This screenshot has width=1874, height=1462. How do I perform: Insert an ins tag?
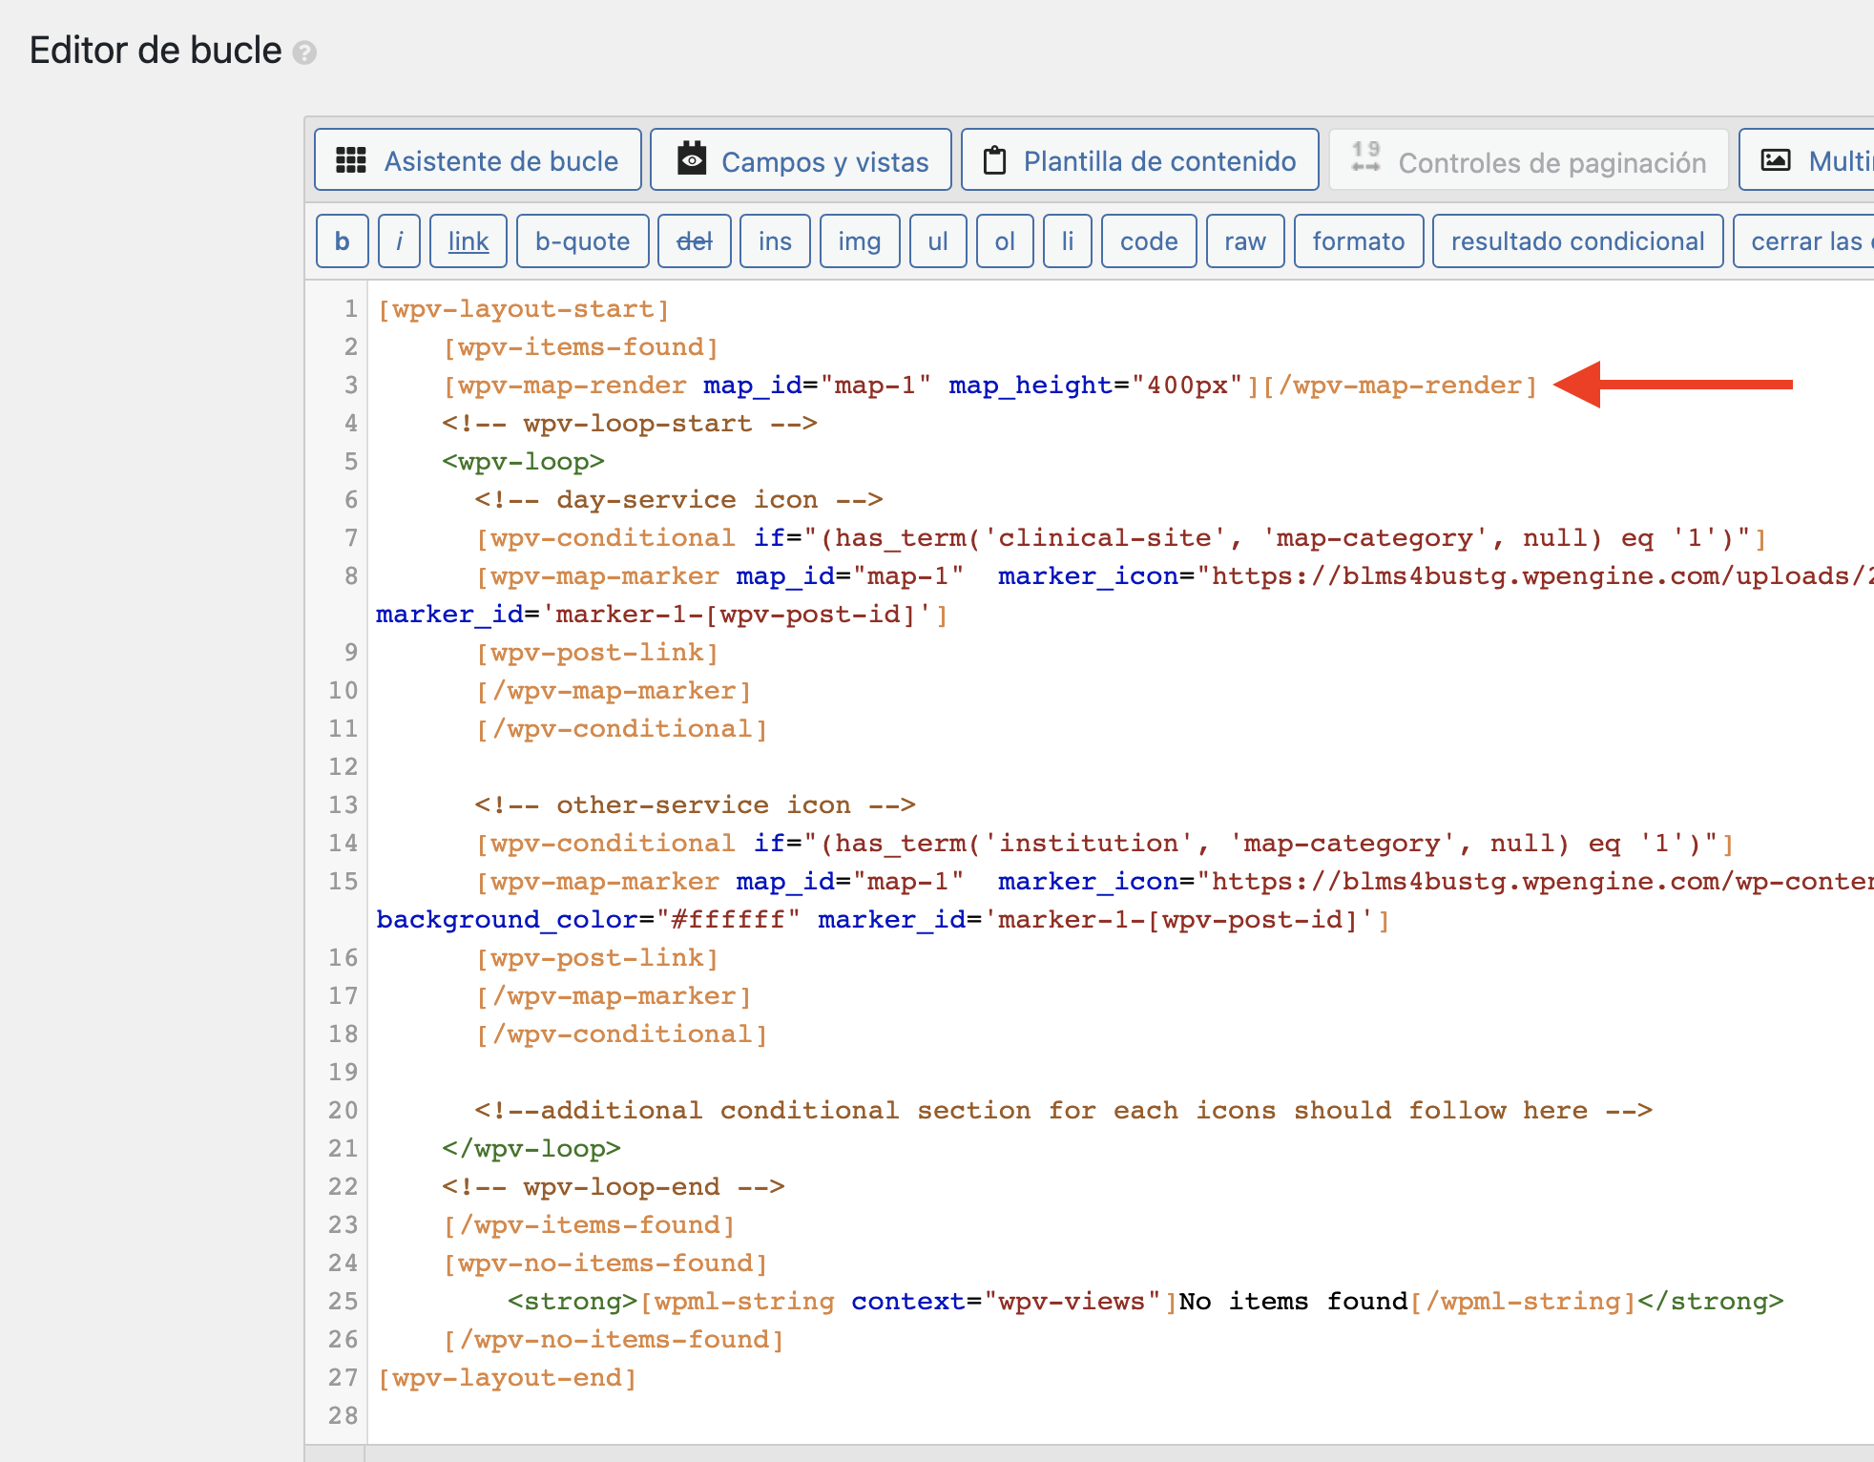coord(775,241)
